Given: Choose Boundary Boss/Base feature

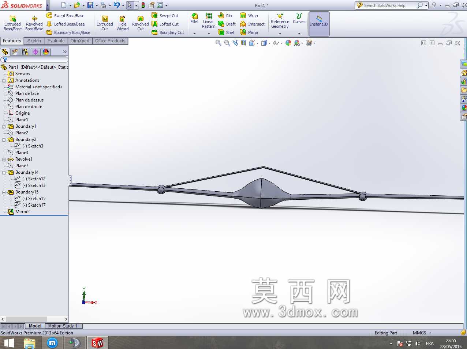Looking at the screenshot, I should click(68, 32).
